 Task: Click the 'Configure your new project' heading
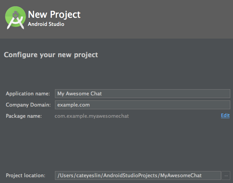click(x=51, y=55)
